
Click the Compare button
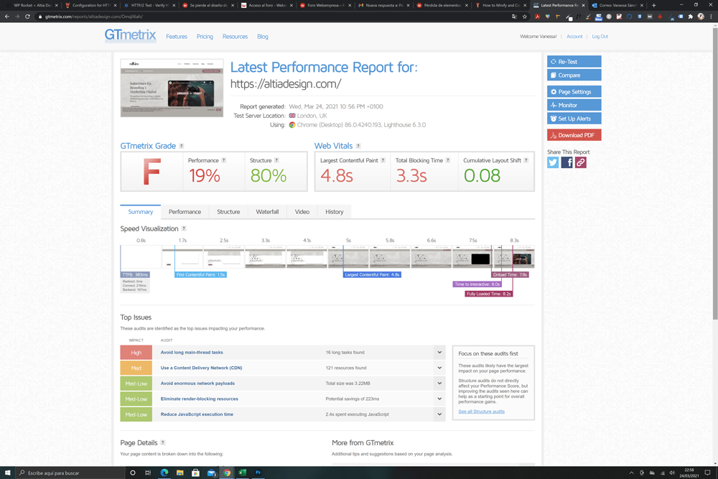574,75
